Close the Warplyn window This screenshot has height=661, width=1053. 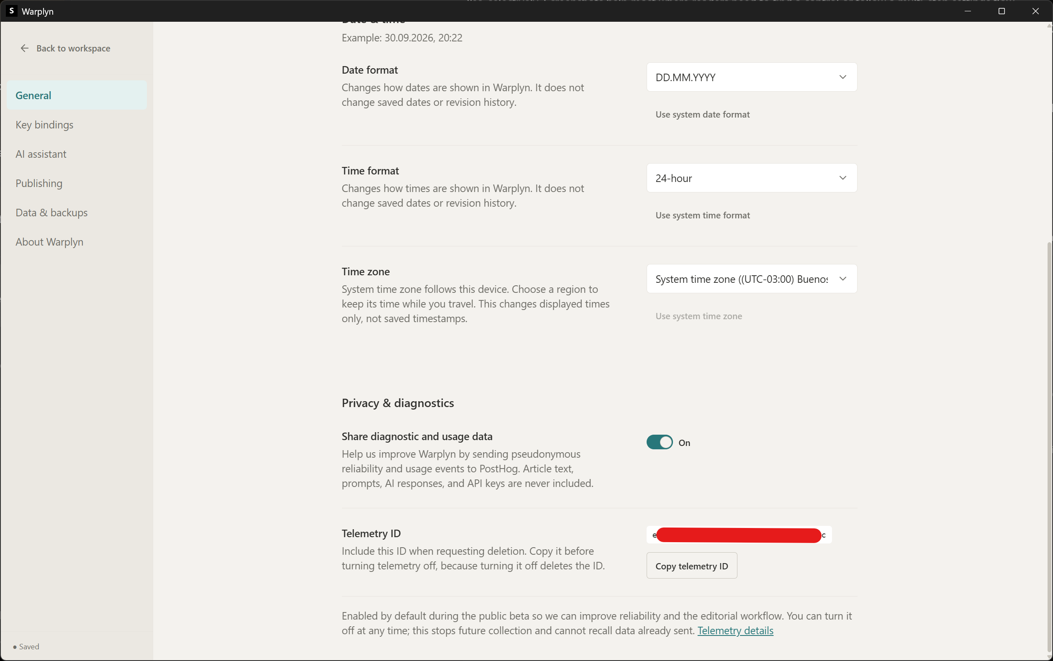click(x=1035, y=11)
